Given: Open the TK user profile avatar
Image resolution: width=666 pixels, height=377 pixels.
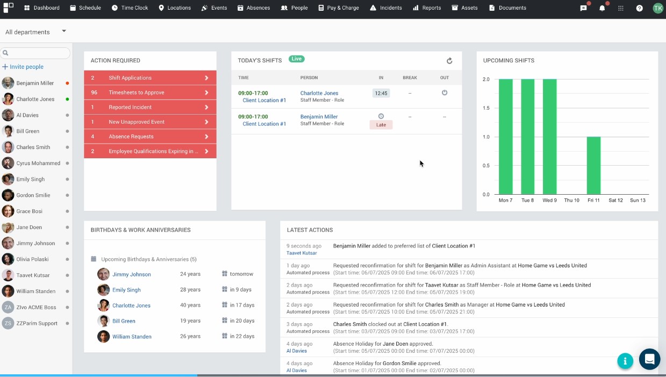Looking at the screenshot, I should tap(658, 8).
